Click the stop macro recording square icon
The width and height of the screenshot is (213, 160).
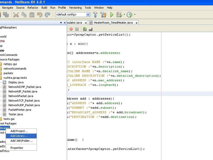point(77,29)
